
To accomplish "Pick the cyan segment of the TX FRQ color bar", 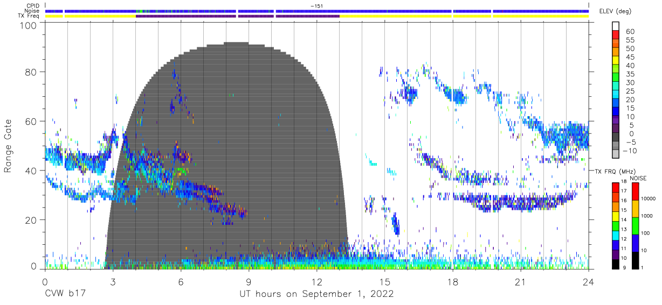I will coord(615,235).
